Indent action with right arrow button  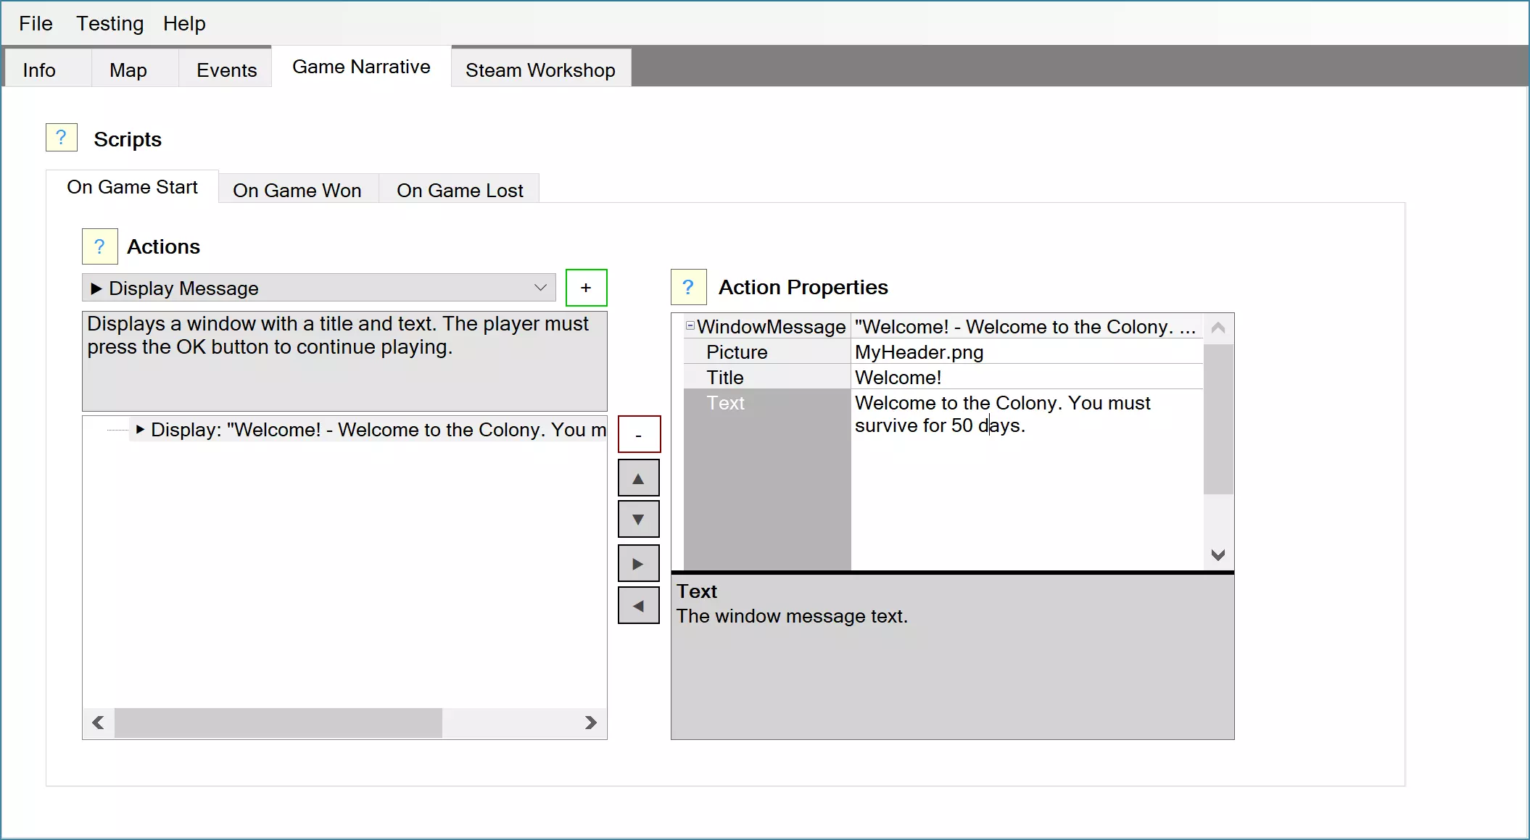638,564
